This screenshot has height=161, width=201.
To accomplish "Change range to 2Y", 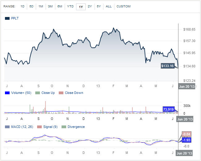I will point(90,6).
